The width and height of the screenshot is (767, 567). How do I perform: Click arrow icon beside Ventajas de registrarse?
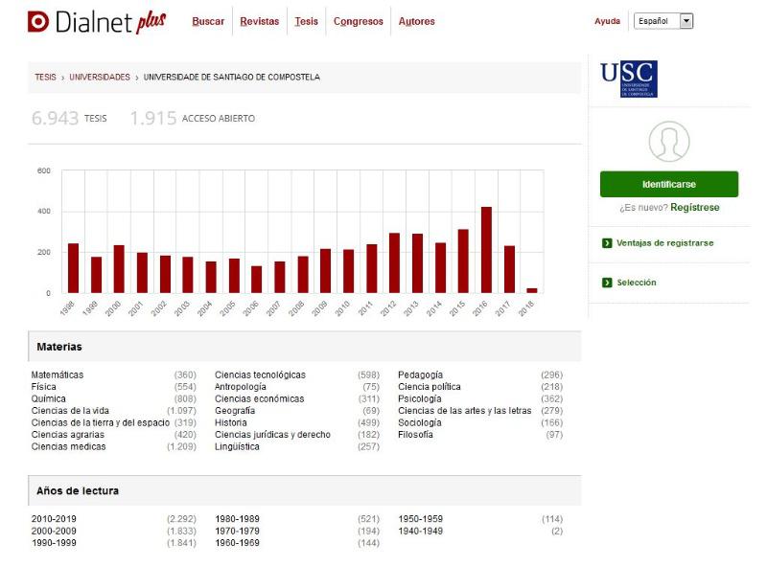pyautogui.click(x=607, y=243)
